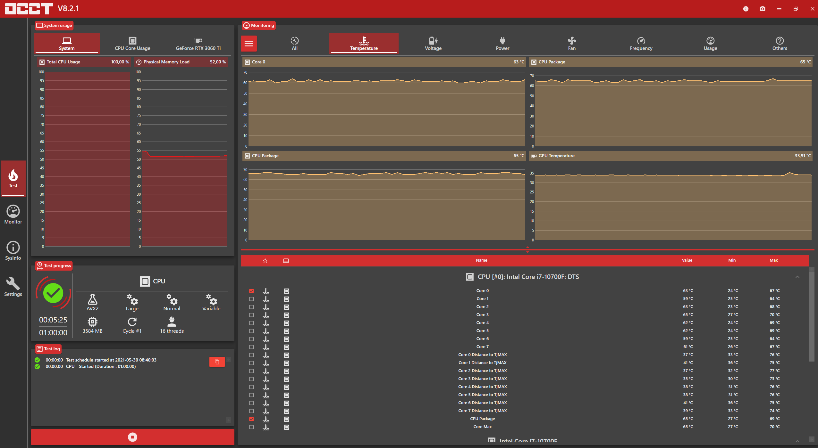Click the laptop system-usage column header icon
818x448 pixels.
pos(286,261)
